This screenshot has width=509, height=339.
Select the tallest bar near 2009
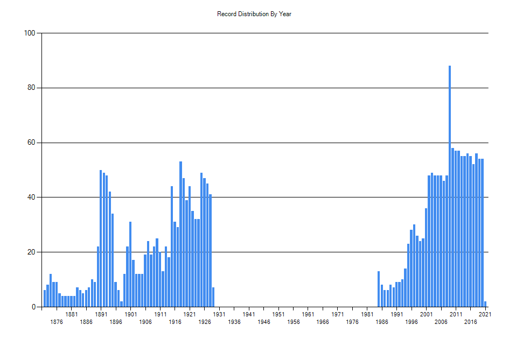pyautogui.click(x=450, y=186)
